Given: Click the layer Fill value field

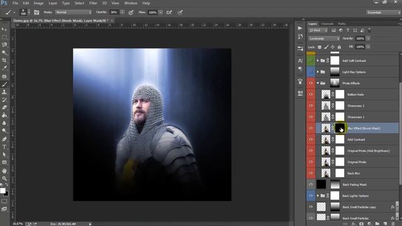Looking at the screenshot, I should point(361,47).
